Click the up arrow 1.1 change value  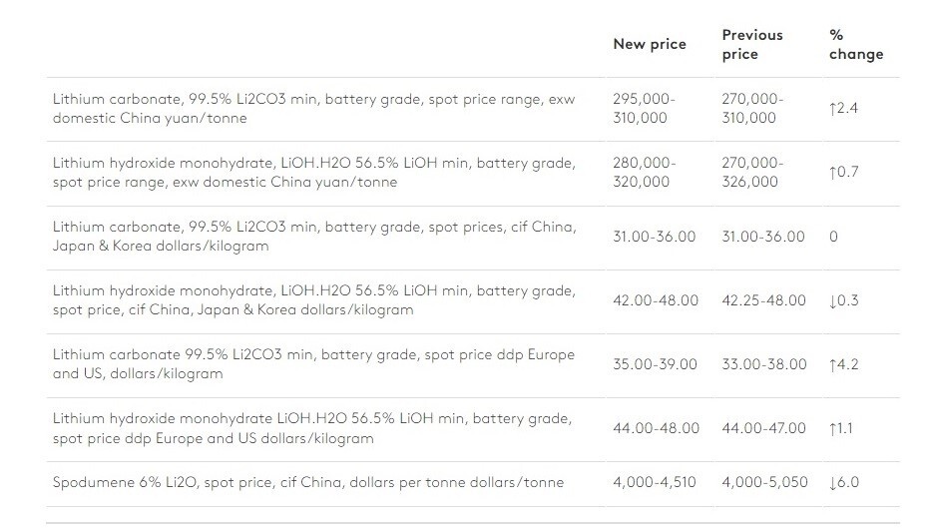pyautogui.click(x=841, y=428)
